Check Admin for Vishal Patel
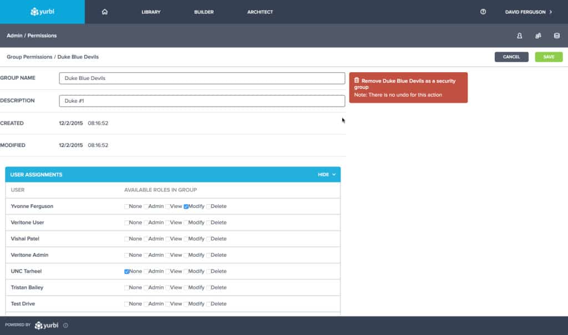This screenshot has width=568, height=335. click(x=146, y=239)
